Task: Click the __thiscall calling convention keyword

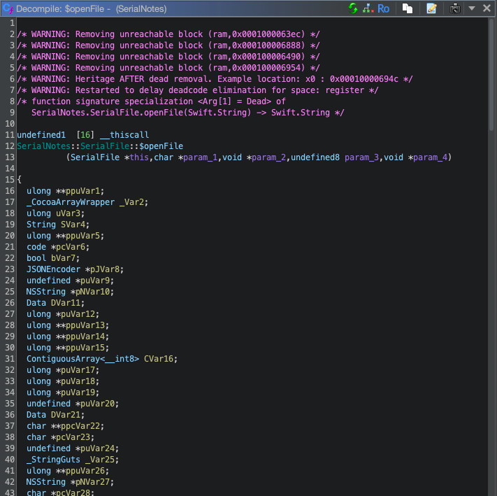Action: (124, 134)
